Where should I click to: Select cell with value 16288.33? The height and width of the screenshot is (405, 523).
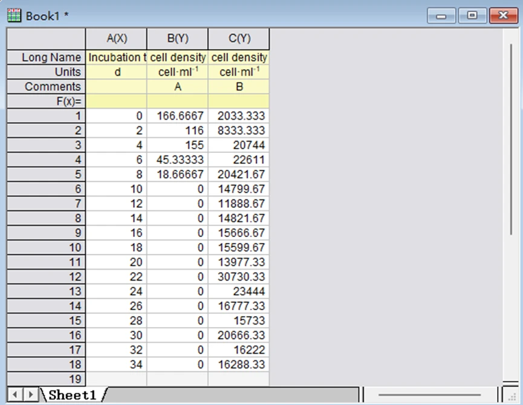(239, 364)
